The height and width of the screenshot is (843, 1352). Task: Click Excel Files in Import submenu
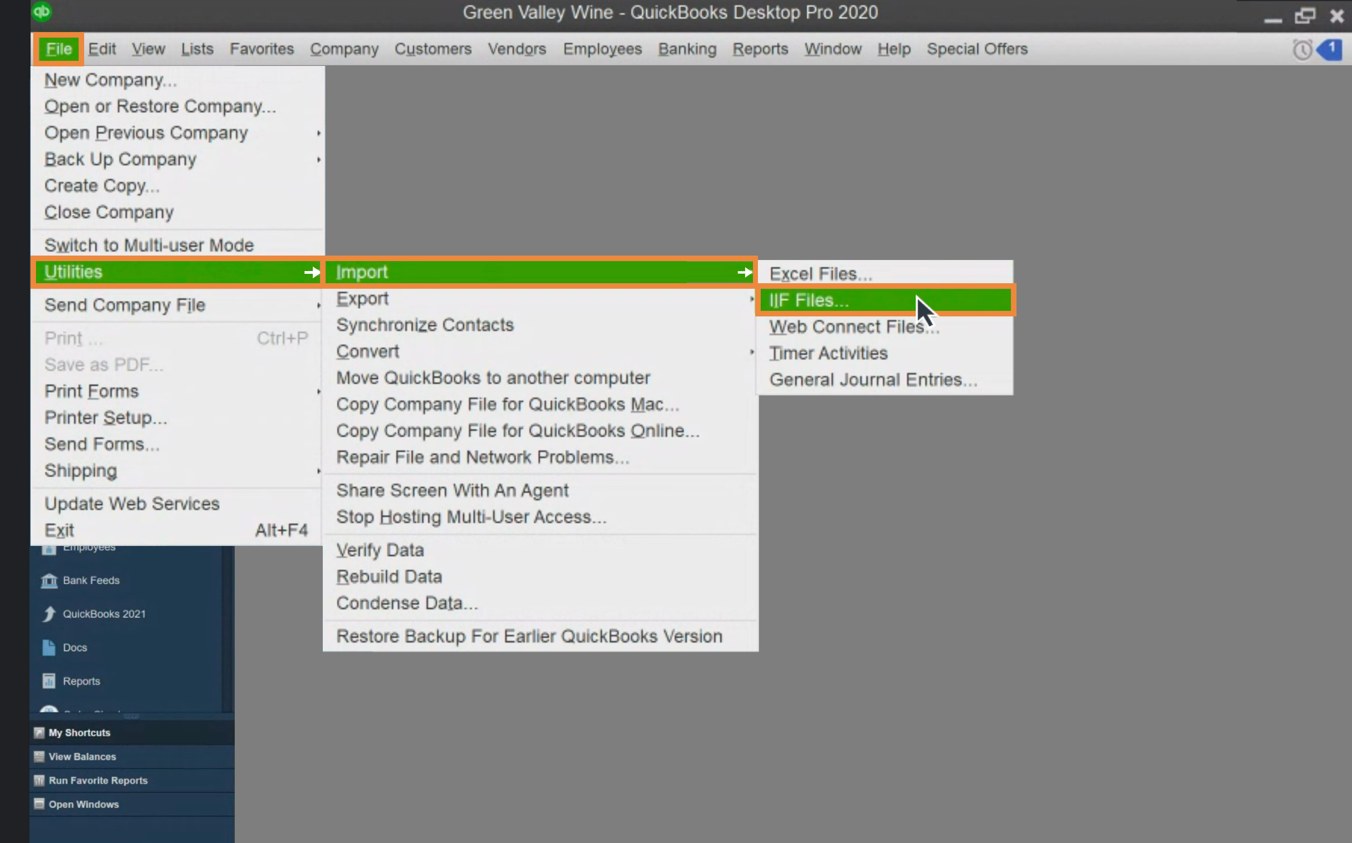(821, 273)
